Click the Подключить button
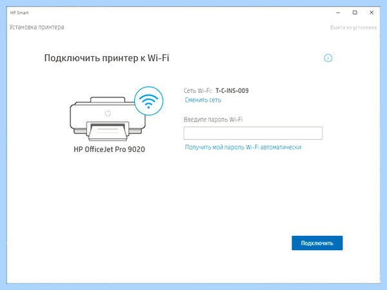Screen dimensions: 387x290 (317, 243)
